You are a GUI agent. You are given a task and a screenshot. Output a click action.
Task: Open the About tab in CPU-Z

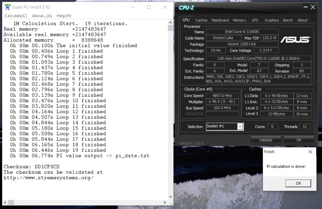[x=302, y=20]
